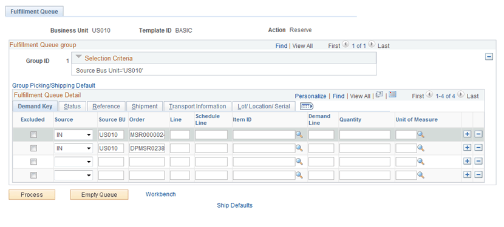The height and width of the screenshot is (227, 504).
Task: Add a row after the DPMSR0238 row
Action: 468,148
